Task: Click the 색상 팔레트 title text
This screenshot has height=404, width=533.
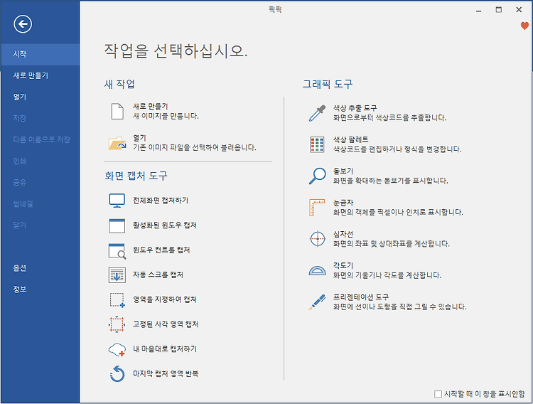Action: point(351,140)
